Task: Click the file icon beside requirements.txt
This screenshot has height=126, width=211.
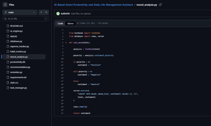Action: pyautogui.click(x=8, y=77)
